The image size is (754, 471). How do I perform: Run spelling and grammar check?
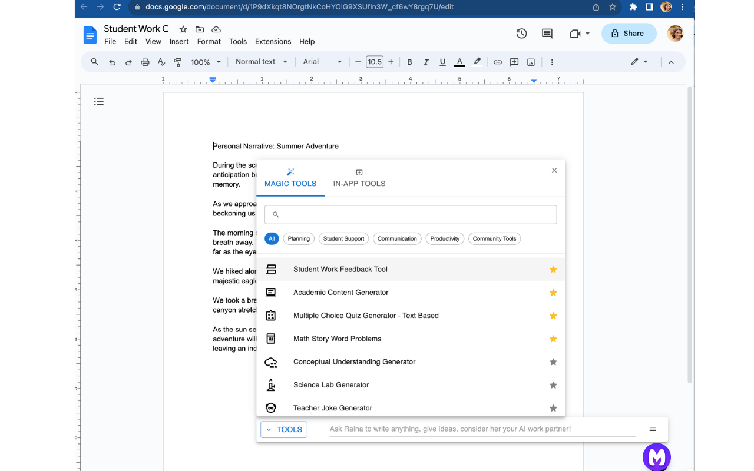[x=161, y=62]
